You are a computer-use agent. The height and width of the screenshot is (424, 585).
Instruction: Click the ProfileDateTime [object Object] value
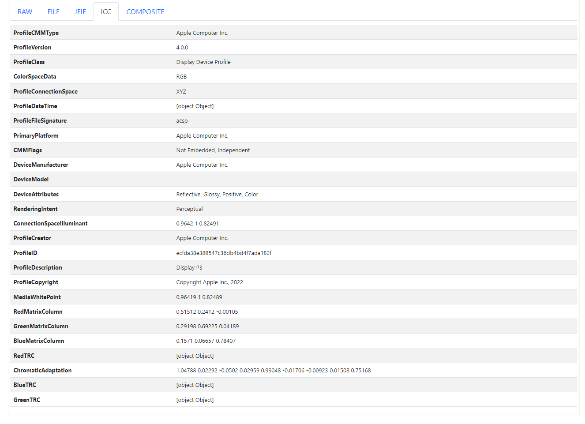click(x=195, y=106)
